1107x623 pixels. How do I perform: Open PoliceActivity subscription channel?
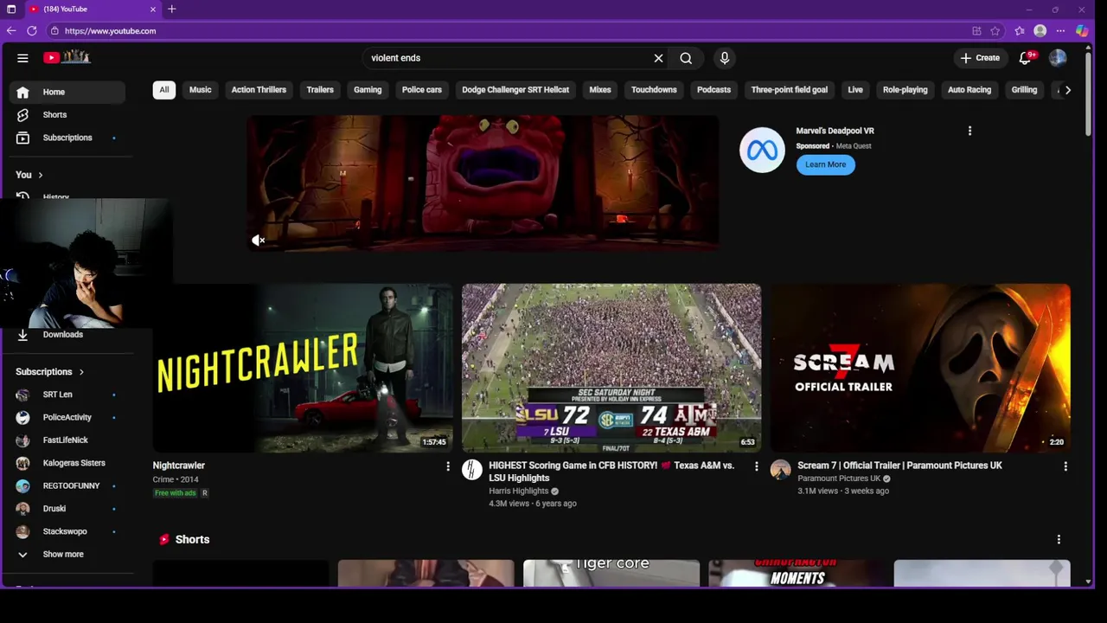click(x=68, y=417)
